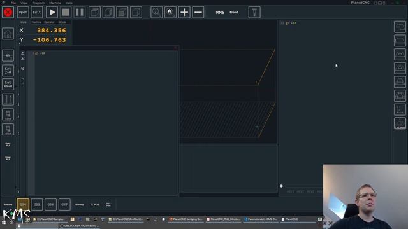Click the circle icon in editor sidebar
The image size is (408, 229).
click(23, 69)
